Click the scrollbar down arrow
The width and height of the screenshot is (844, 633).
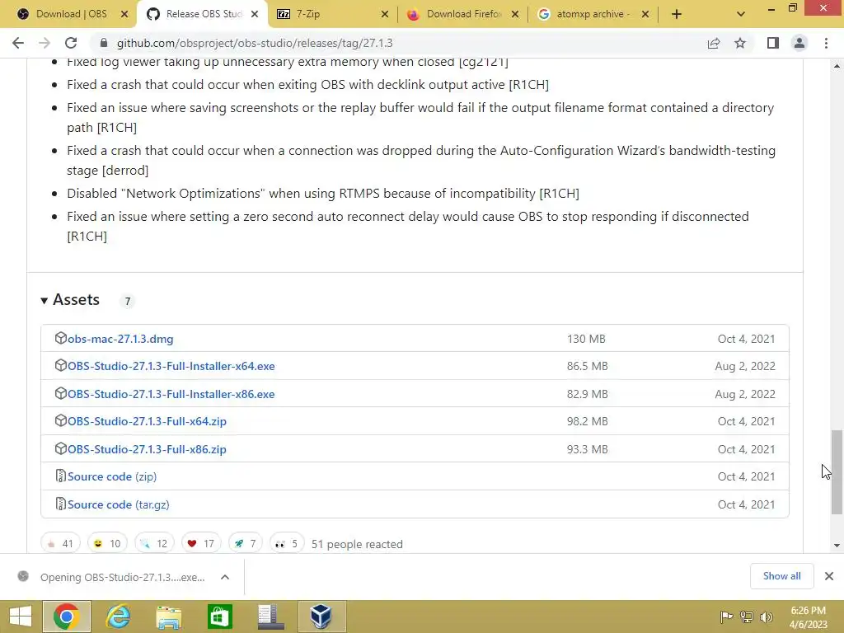pyautogui.click(x=837, y=546)
